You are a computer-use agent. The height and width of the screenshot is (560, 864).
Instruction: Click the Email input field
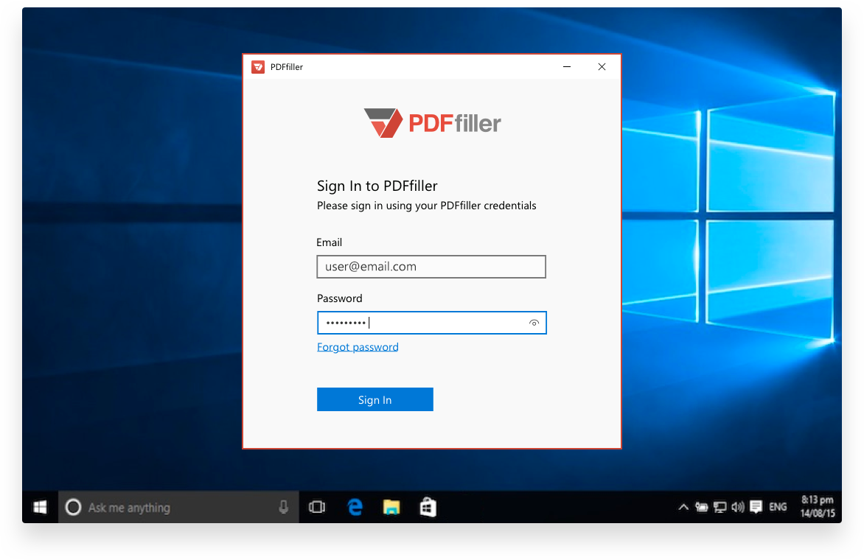point(431,267)
